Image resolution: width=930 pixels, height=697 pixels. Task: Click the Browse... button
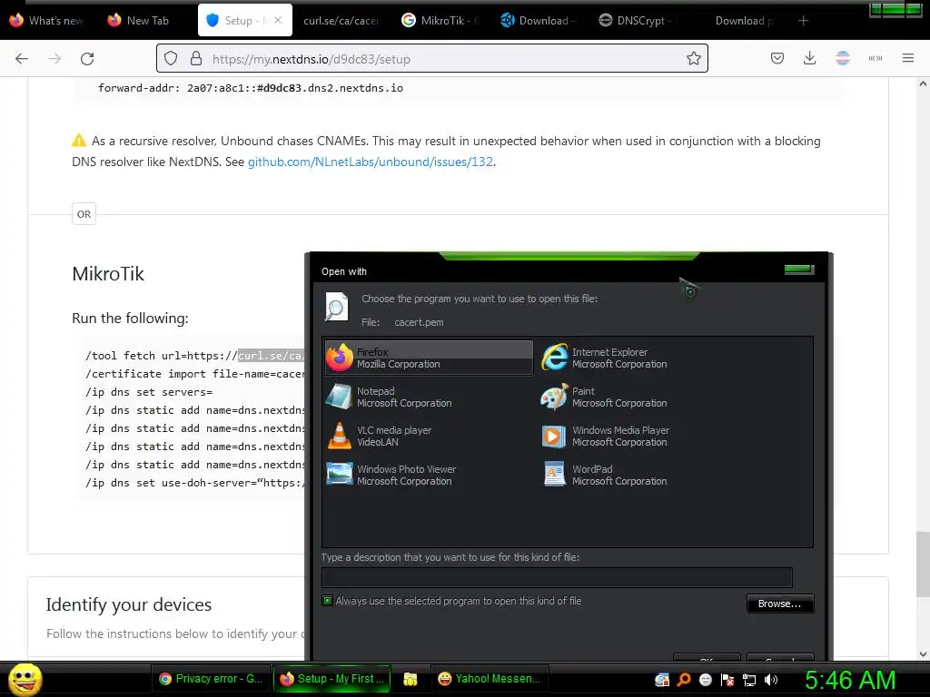tap(779, 604)
